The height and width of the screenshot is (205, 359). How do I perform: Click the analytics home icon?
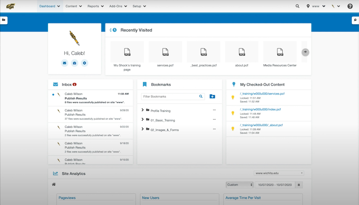pos(54,184)
